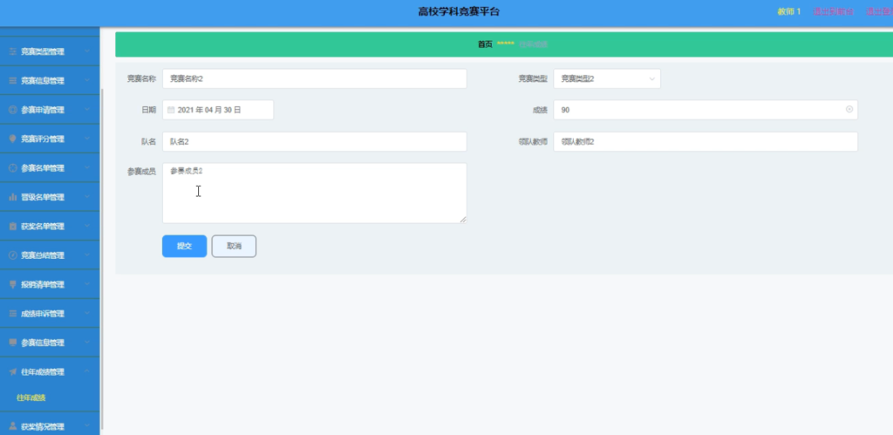Expand 获奖名单管理 with its chevron
This screenshot has width=893, height=435.
pos(87,226)
